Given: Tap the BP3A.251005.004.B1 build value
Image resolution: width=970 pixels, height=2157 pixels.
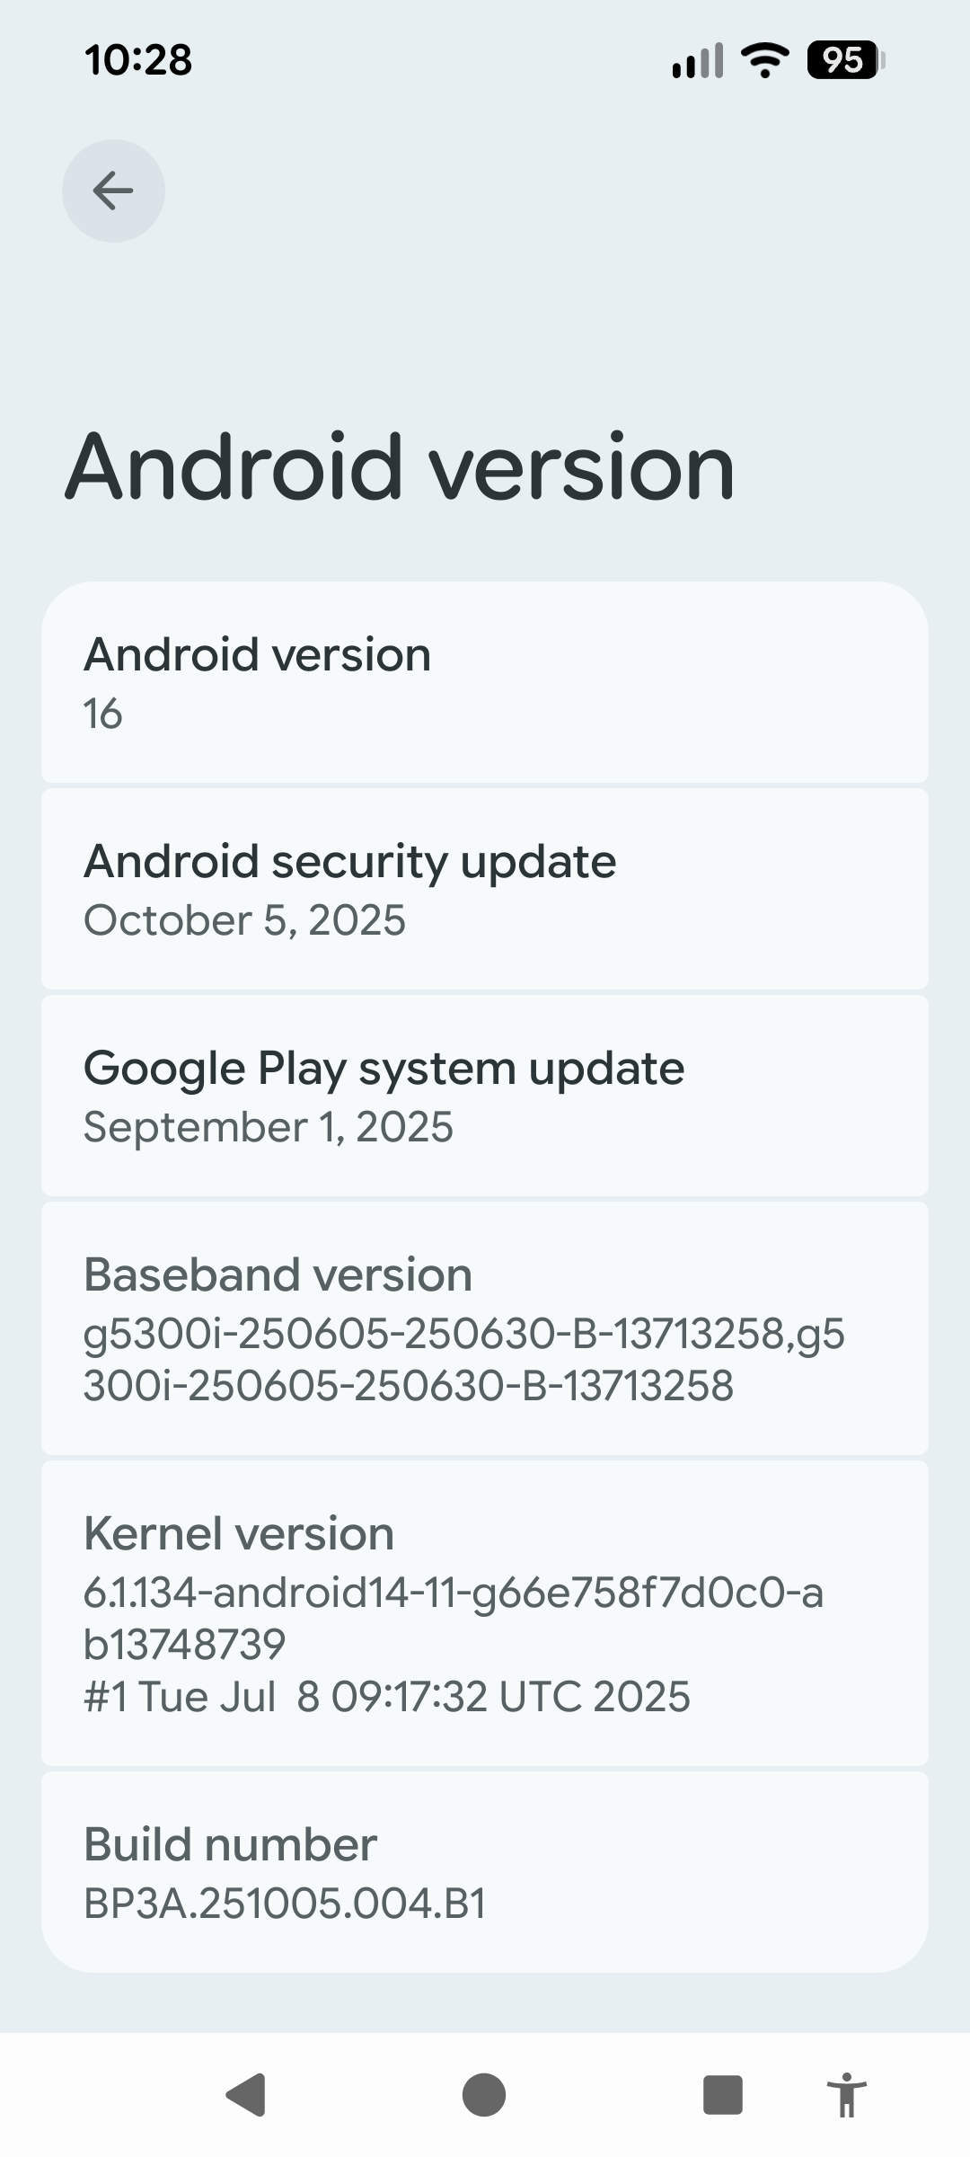Looking at the screenshot, I should tap(284, 1903).
